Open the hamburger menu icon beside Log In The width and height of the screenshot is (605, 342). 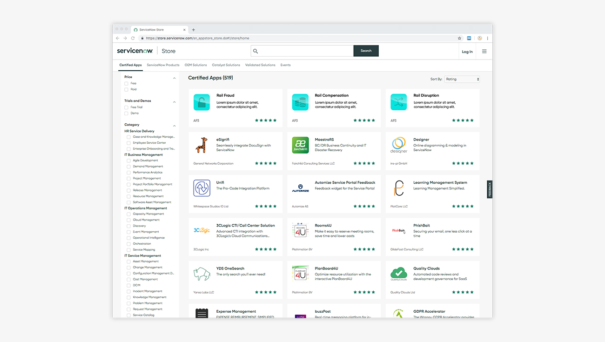[484, 52]
